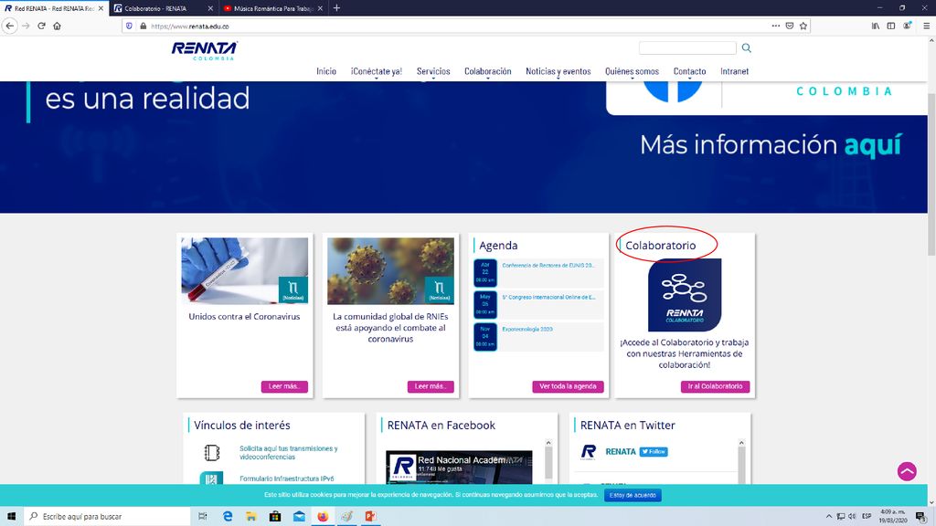Open the Expotecnología 2020 agenda event
The width and height of the screenshot is (936, 526).
[x=527, y=329]
